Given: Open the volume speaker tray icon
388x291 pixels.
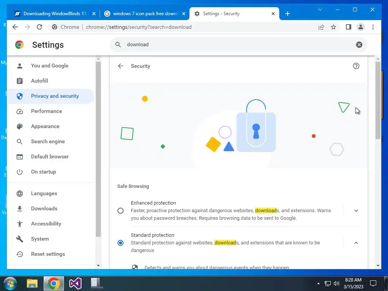Looking at the screenshot, I should (x=336, y=283).
